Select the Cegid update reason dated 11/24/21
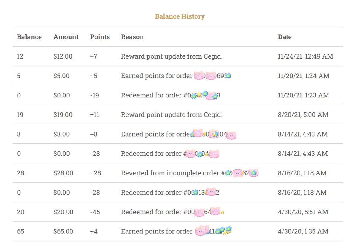 pos(172,56)
